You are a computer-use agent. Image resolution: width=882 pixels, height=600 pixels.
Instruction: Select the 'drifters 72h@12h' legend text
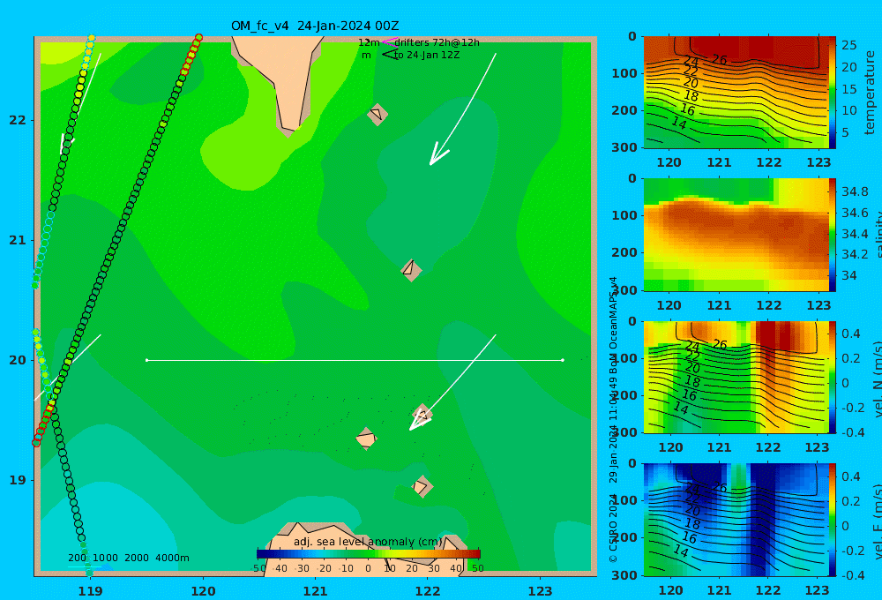pos(437,42)
